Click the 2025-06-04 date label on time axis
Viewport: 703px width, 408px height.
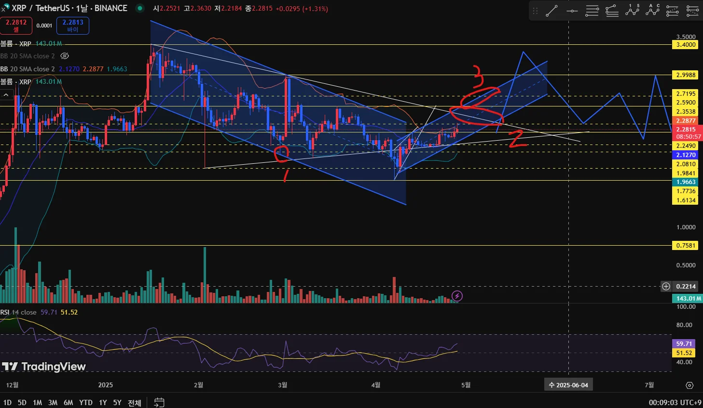[568, 385]
